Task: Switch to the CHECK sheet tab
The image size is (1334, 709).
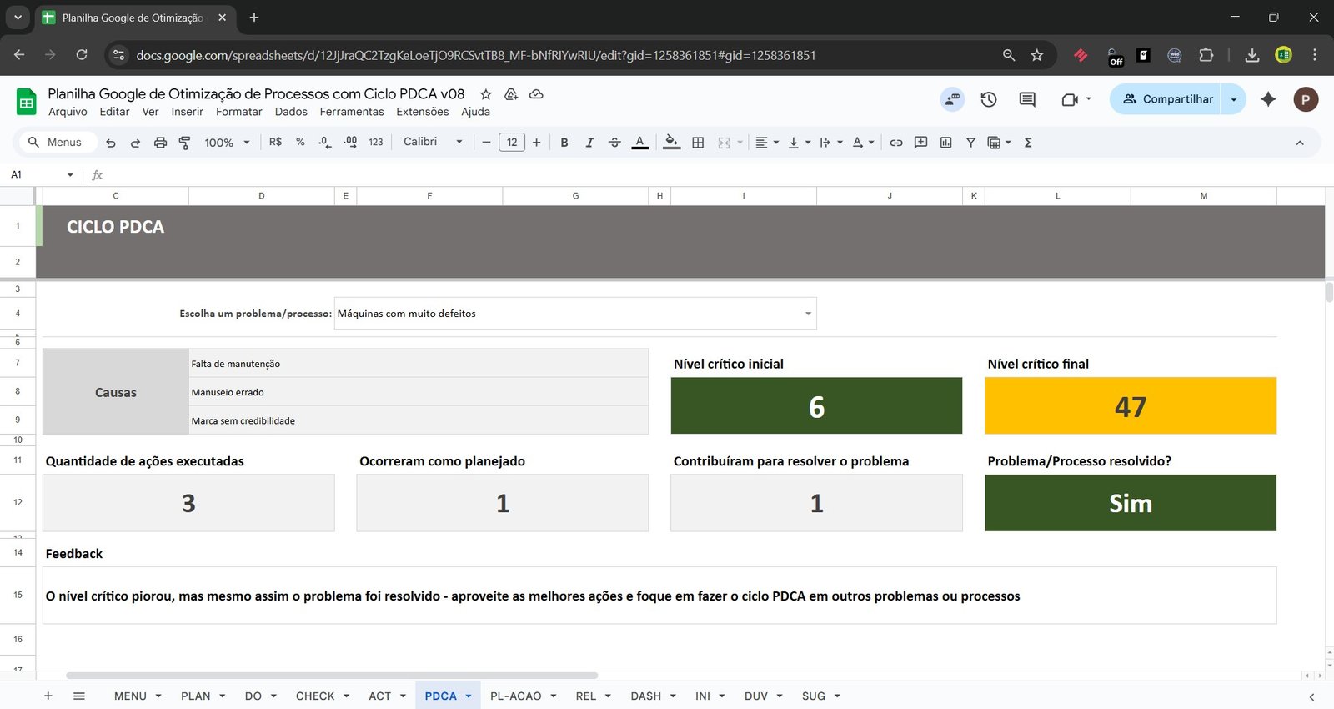Action: click(314, 696)
